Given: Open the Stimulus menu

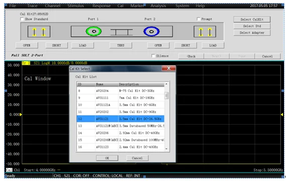Looking at the screenshot, I should pos(75,6).
